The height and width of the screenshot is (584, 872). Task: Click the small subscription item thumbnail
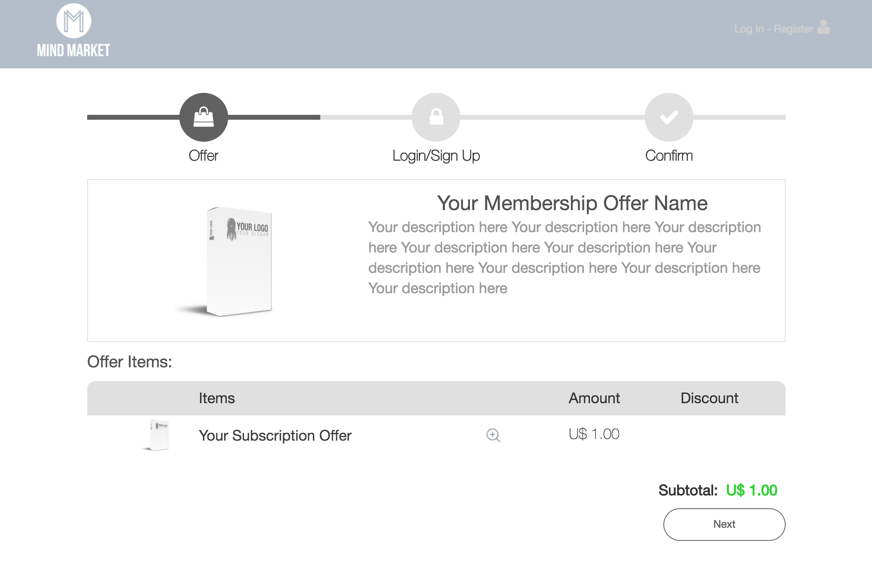click(159, 435)
